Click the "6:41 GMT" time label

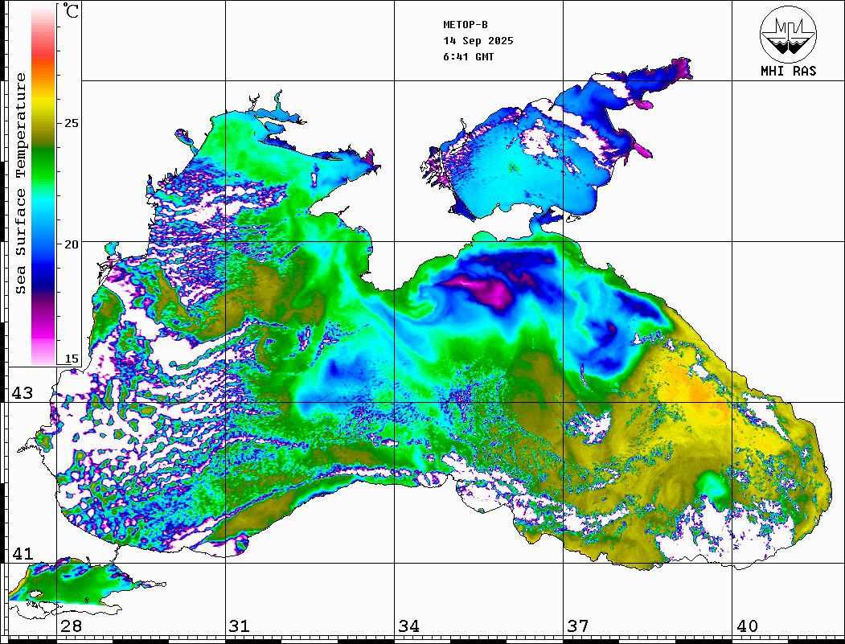click(x=469, y=57)
